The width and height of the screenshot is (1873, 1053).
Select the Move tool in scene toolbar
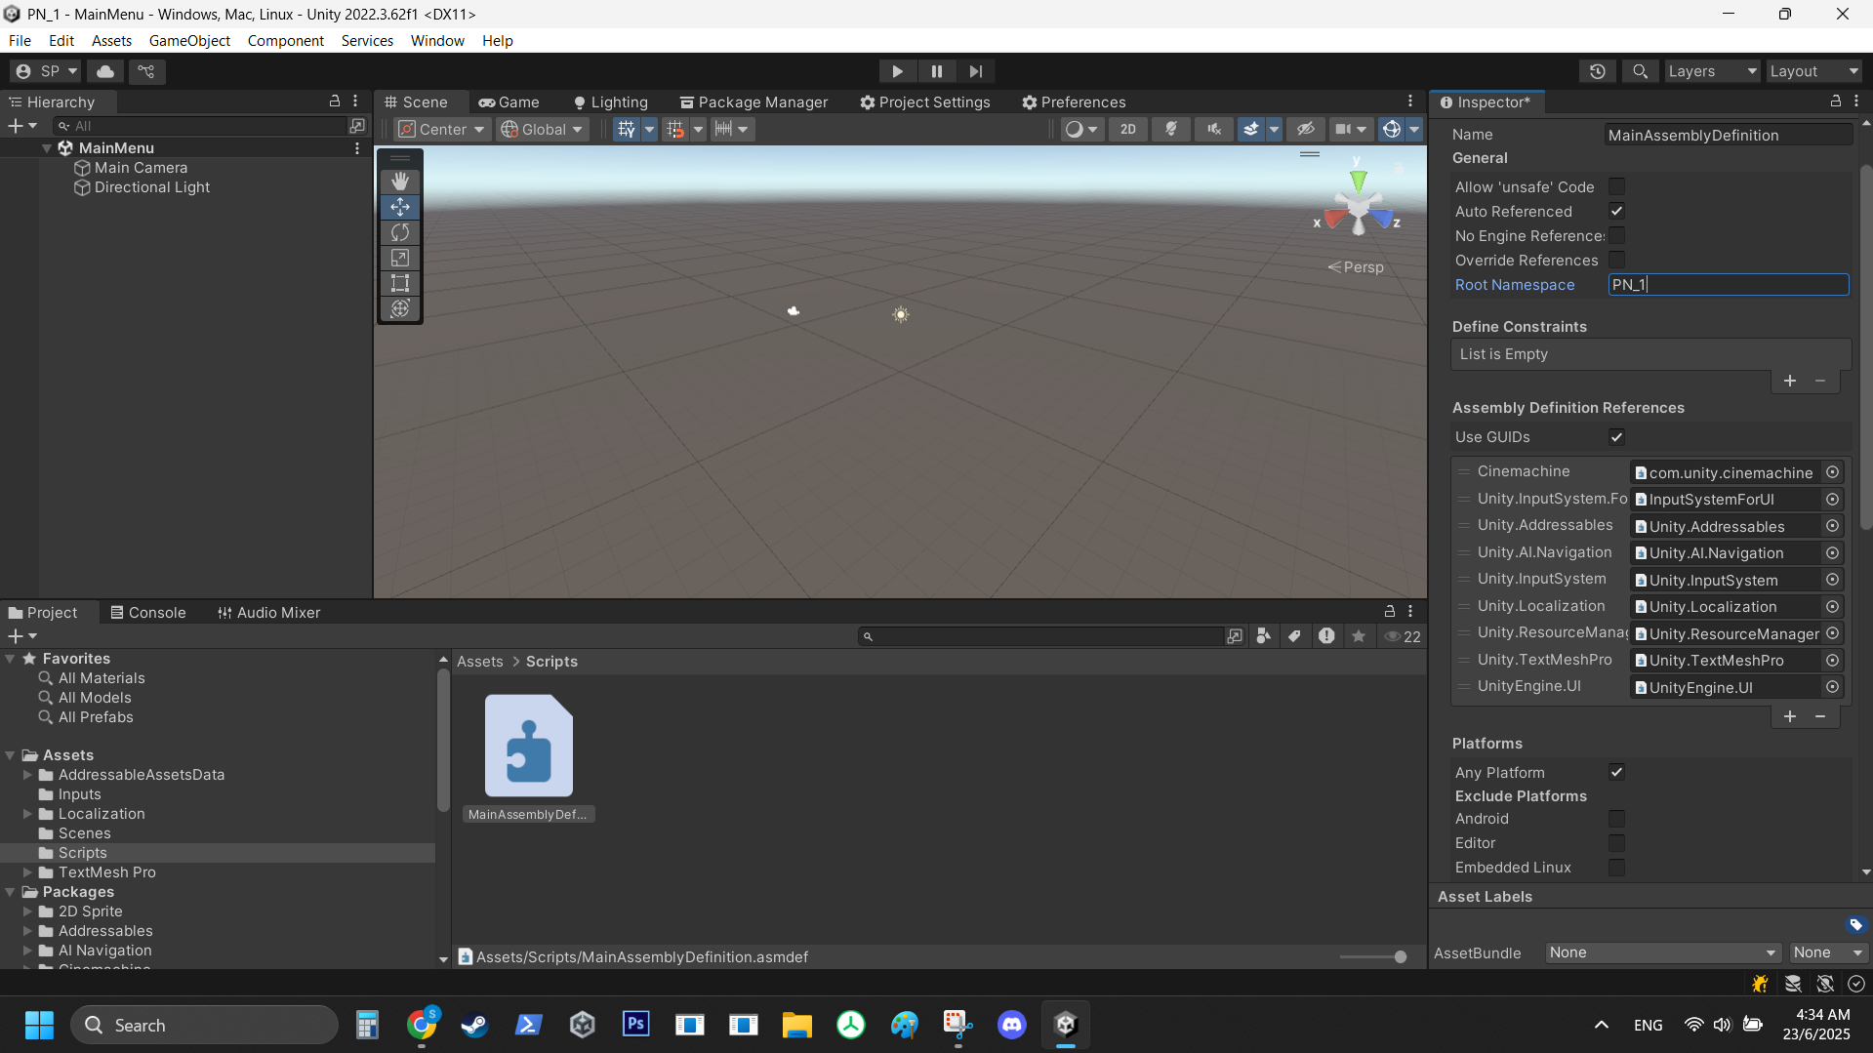pos(400,207)
